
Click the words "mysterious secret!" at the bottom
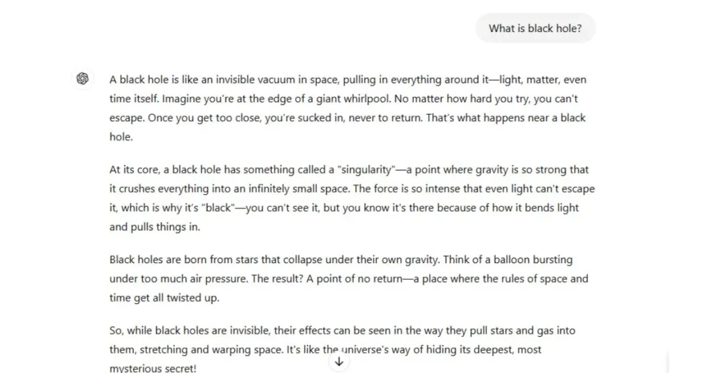pos(152,367)
